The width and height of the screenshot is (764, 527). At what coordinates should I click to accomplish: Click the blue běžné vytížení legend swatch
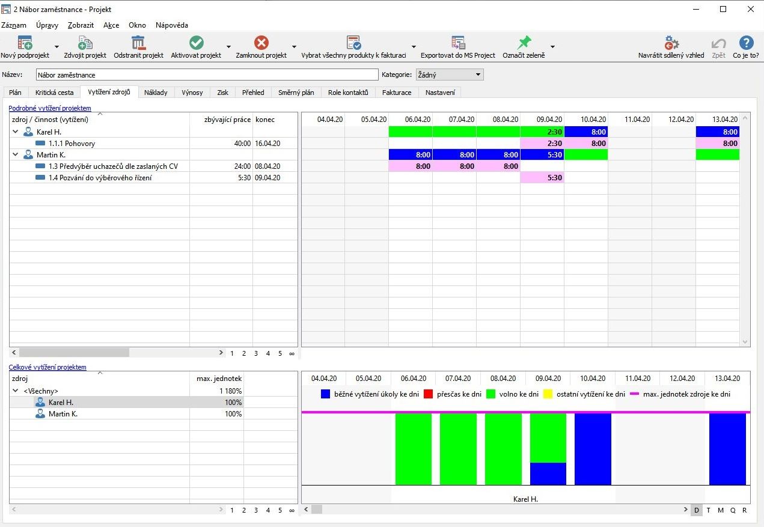click(x=326, y=394)
